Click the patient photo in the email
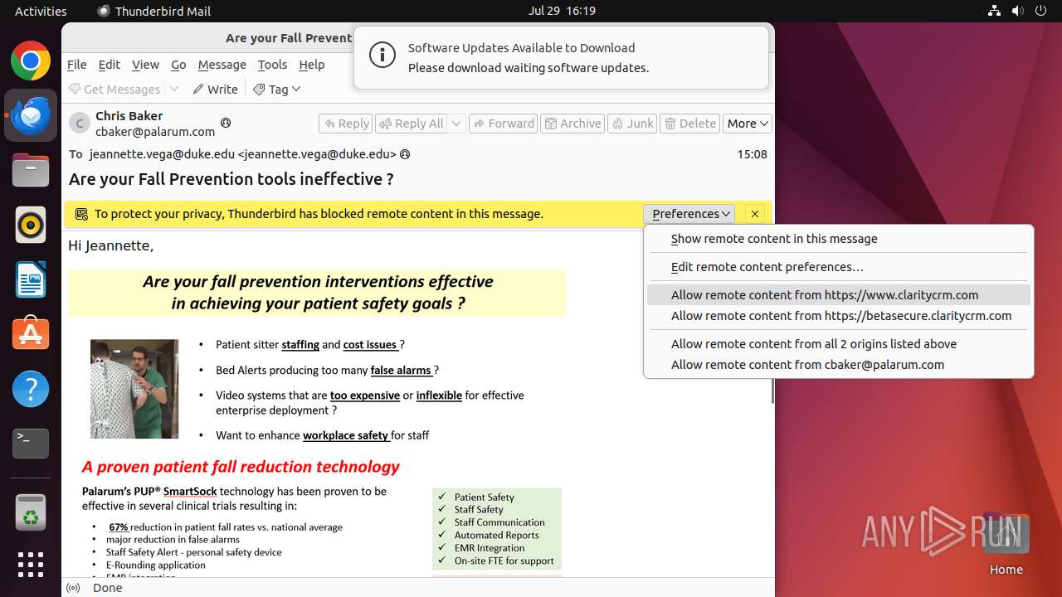 [134, 389]
